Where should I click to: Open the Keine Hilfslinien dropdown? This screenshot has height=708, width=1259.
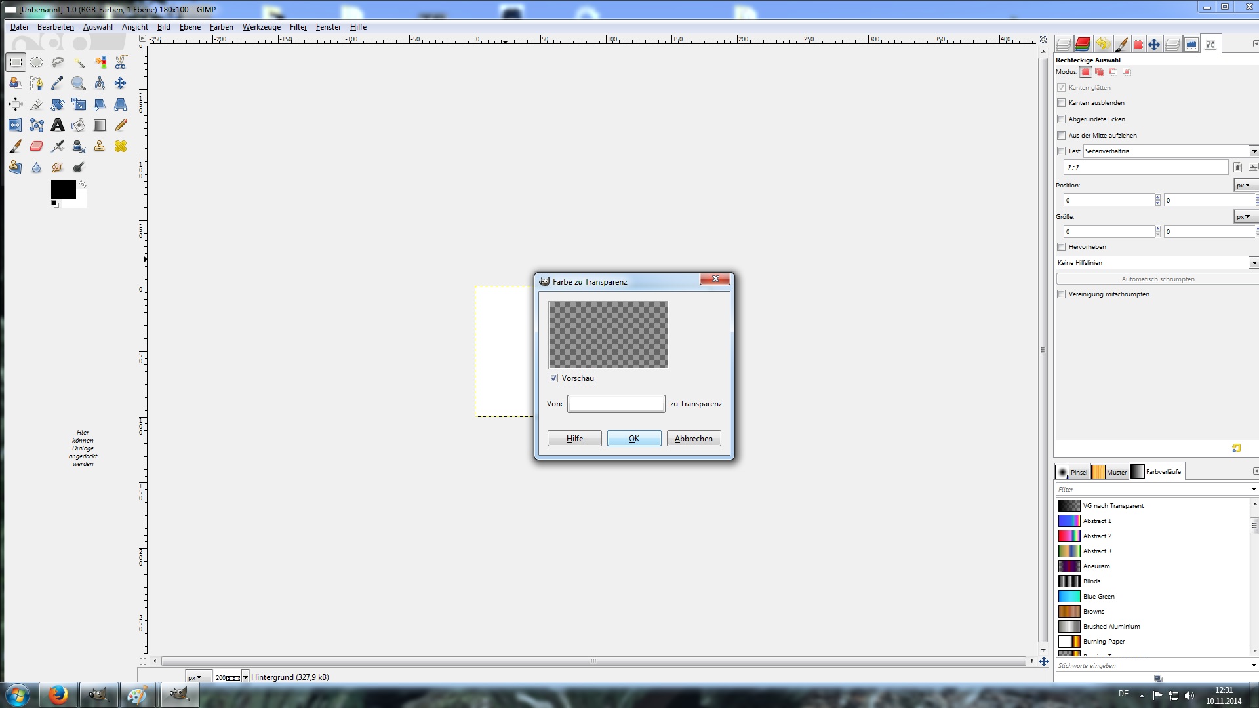(1253, 263)
